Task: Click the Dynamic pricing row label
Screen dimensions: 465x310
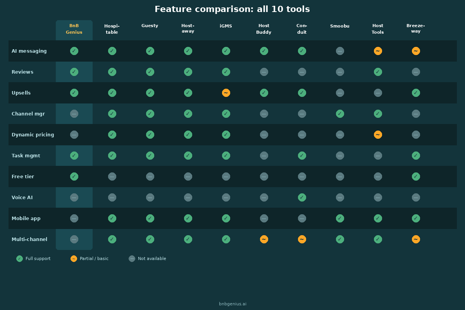Action: [x=33, y=134]
